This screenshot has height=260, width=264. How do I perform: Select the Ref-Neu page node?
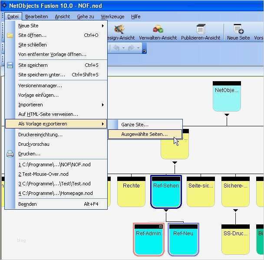click(183, 240)
